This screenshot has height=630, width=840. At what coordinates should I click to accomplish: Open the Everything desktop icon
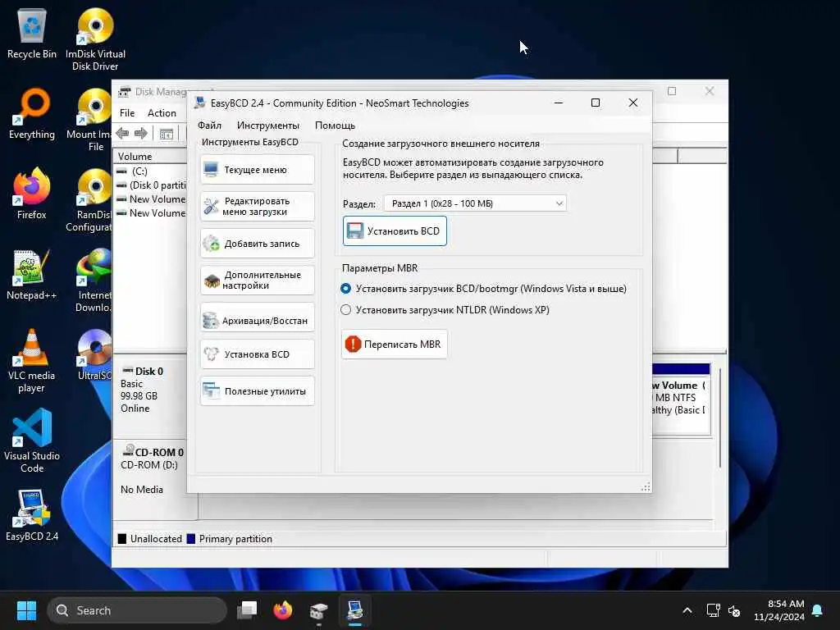tap(32, 114)
